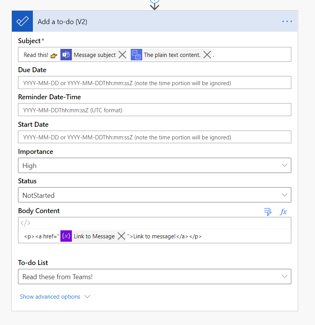Click the Link to Message variable icon
Screen dimensions: 315x325
coord(66,236)
